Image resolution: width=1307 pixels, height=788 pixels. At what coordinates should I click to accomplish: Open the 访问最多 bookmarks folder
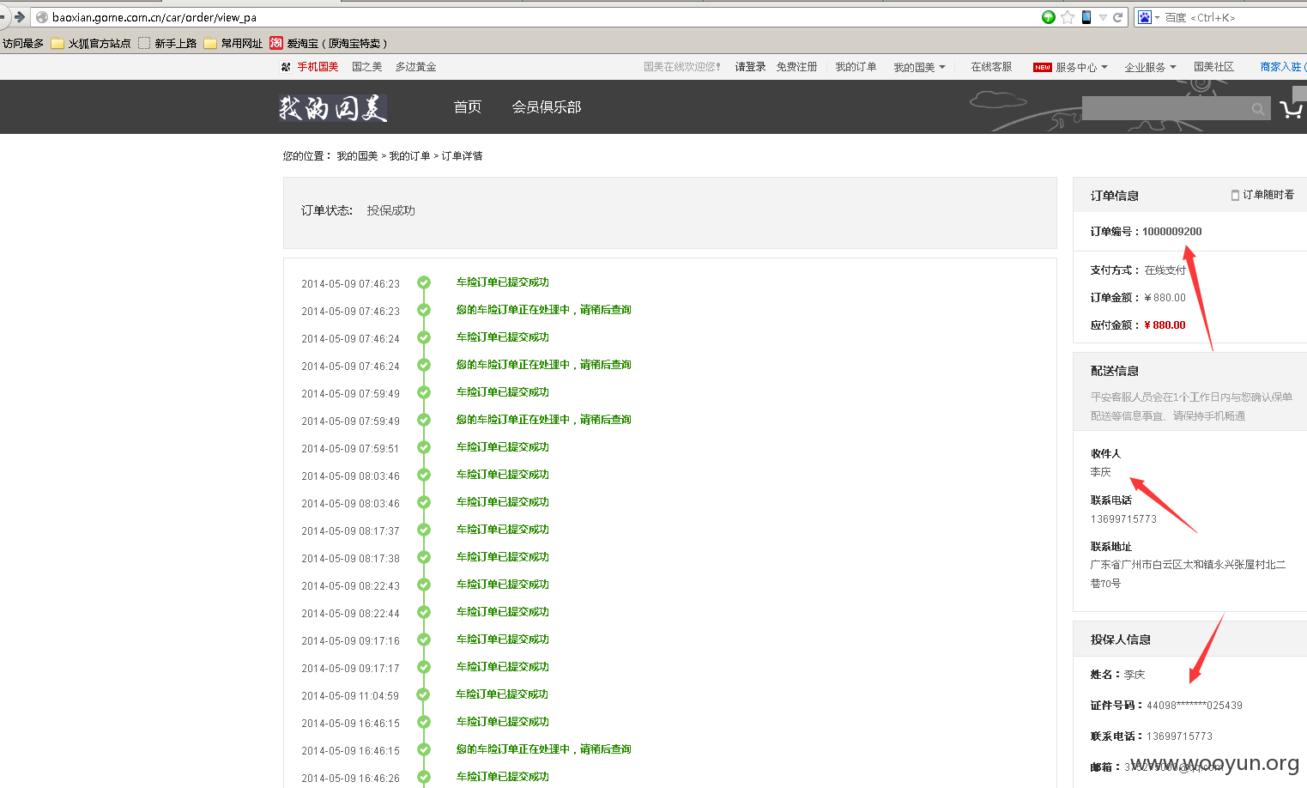click(22, 43)
